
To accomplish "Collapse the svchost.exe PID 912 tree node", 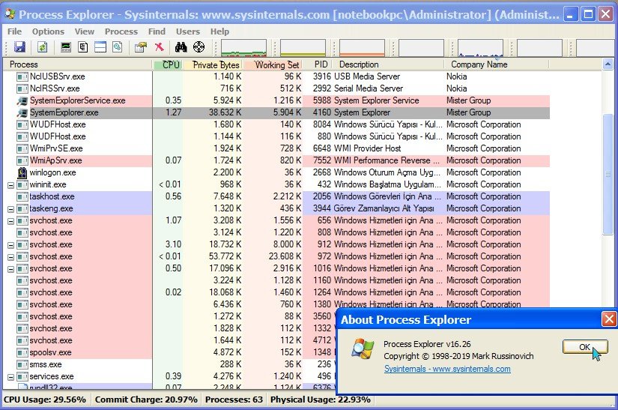I will (x=10, y=245).
